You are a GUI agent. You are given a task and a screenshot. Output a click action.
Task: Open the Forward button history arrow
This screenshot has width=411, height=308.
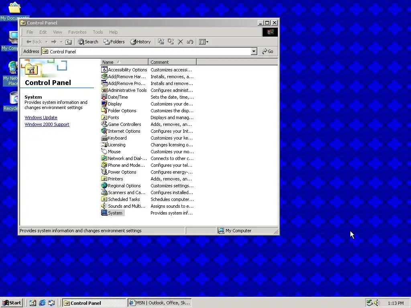coord(61,42)
